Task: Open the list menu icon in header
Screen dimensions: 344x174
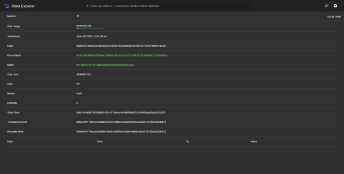Action: pyautogui.click(x=327, y=6)
